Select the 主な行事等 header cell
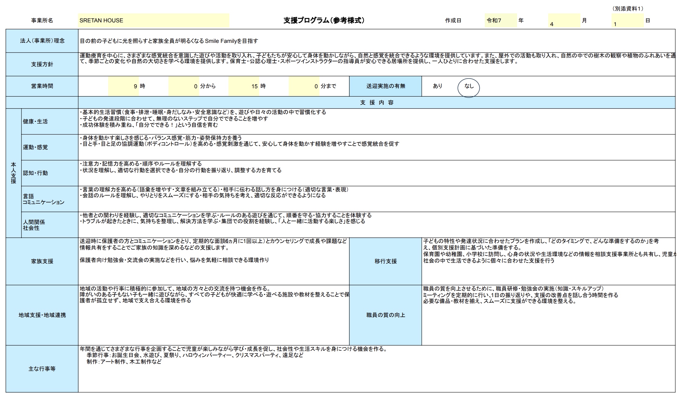The height and width of the screenshot is (399, 683). point(42,369)
